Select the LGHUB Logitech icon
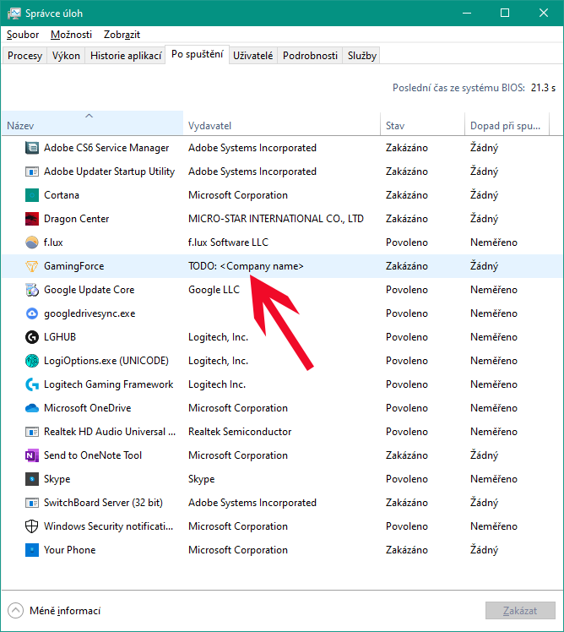 click(32, 337)
